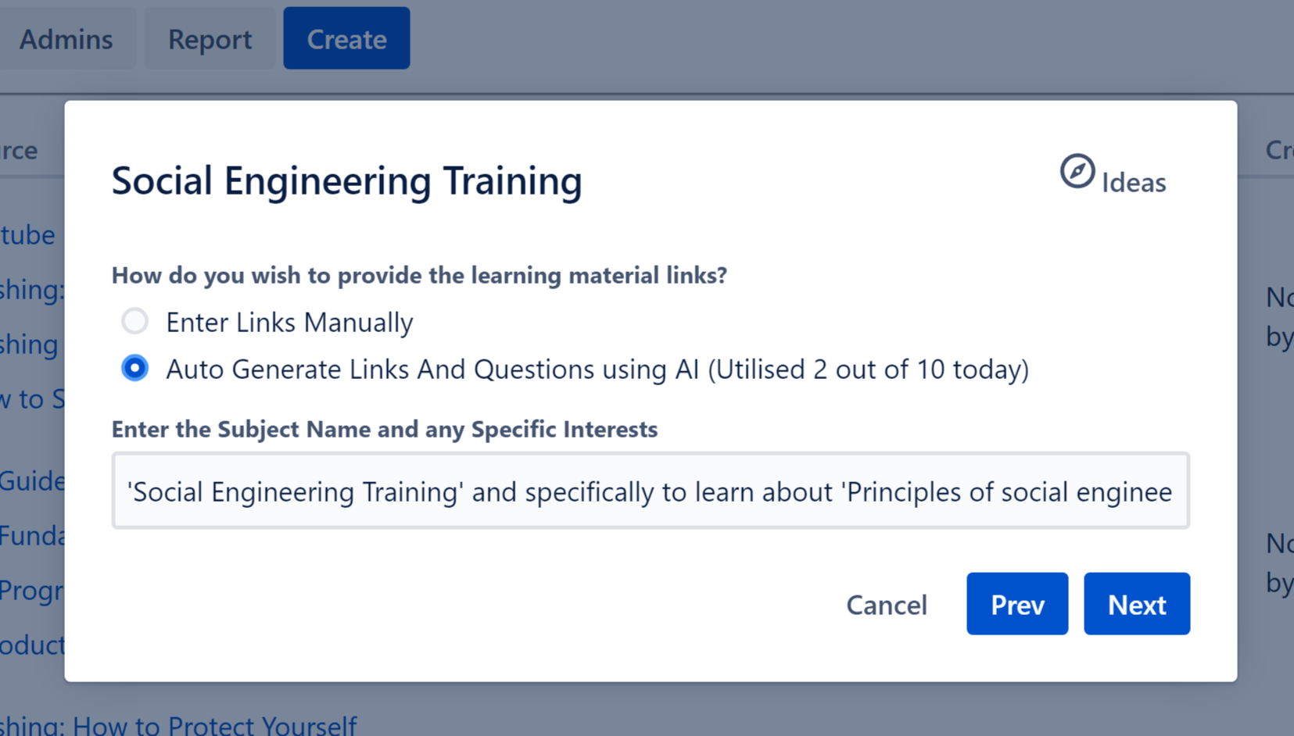Click the 'Enter Links Manually' option text
1294x736 pixels.
tap(289, 323)
